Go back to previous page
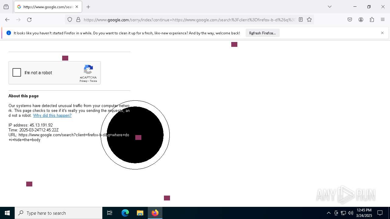 pos(7,20)
